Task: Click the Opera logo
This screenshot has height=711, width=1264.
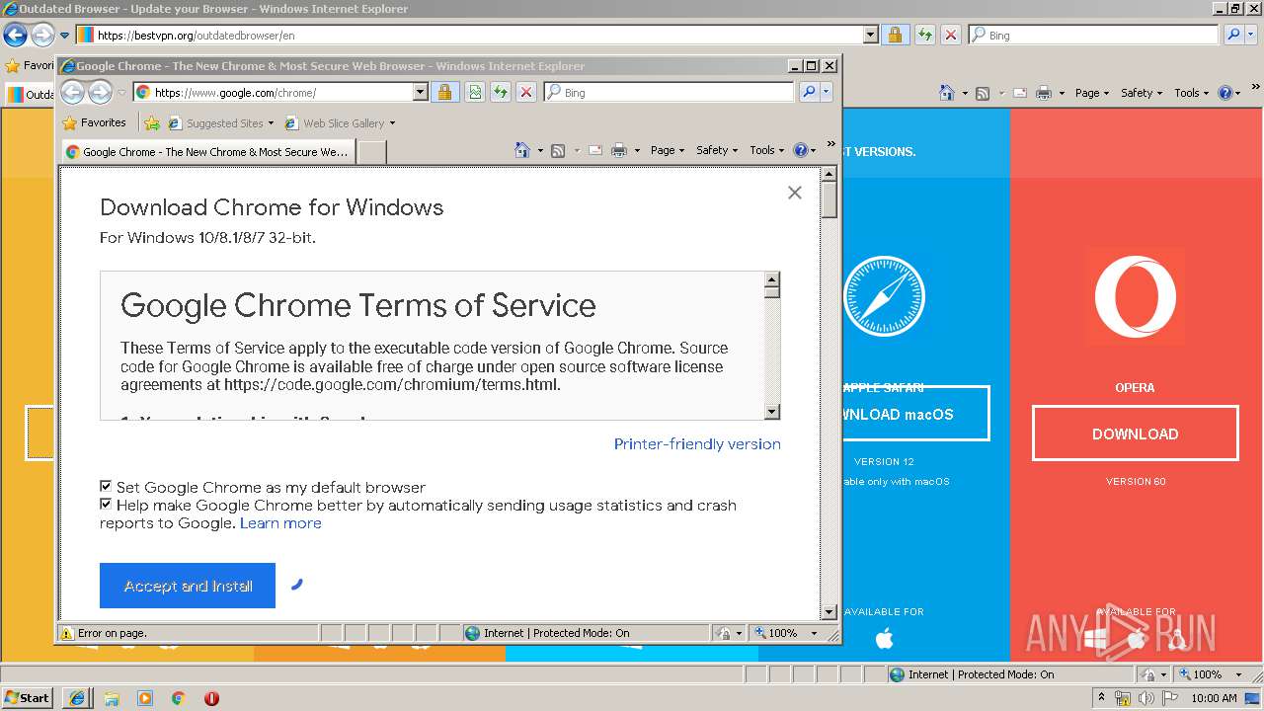Action: [1136, 297]
